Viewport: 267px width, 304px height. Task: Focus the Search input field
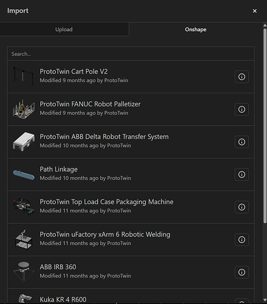click(x=131, y=54)
